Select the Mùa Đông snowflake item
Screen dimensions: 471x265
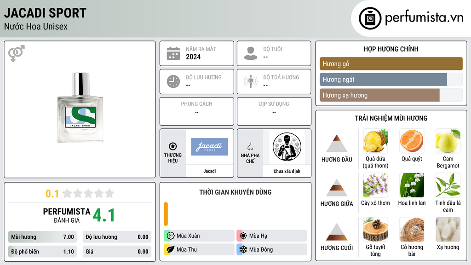coord(272,249)
